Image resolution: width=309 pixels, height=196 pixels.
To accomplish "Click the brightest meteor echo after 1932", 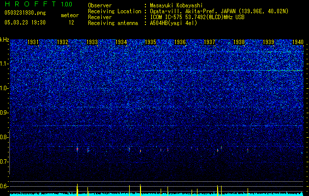I will 77,149.
